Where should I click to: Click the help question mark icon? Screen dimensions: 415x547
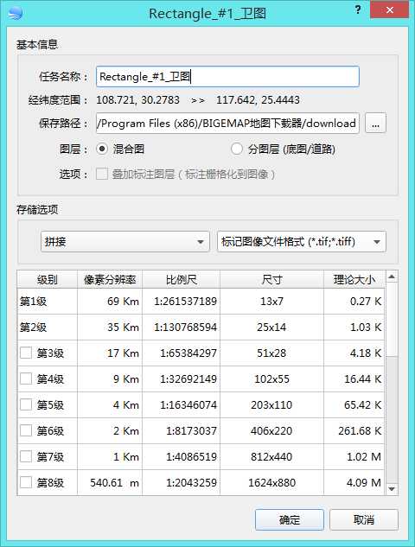coord(358,10)
